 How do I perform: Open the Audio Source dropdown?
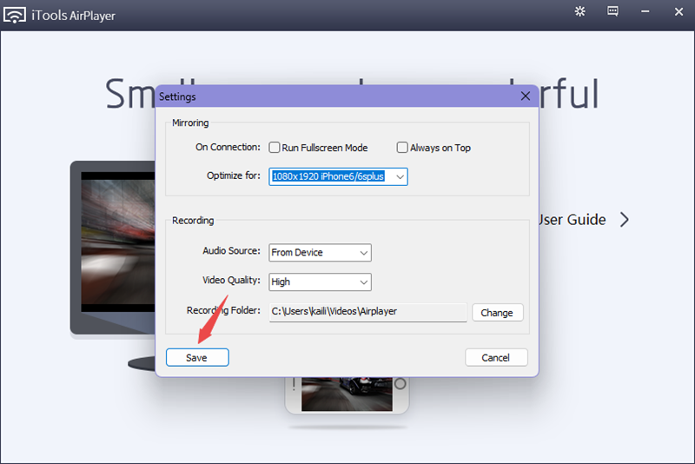pyautogui.click(x=320, y=253)
